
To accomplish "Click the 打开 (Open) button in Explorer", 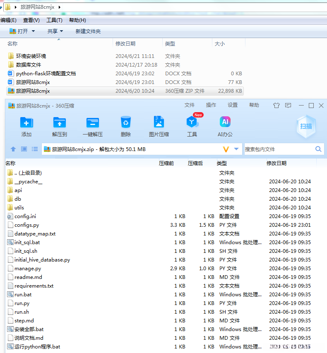I will (19, 31).
